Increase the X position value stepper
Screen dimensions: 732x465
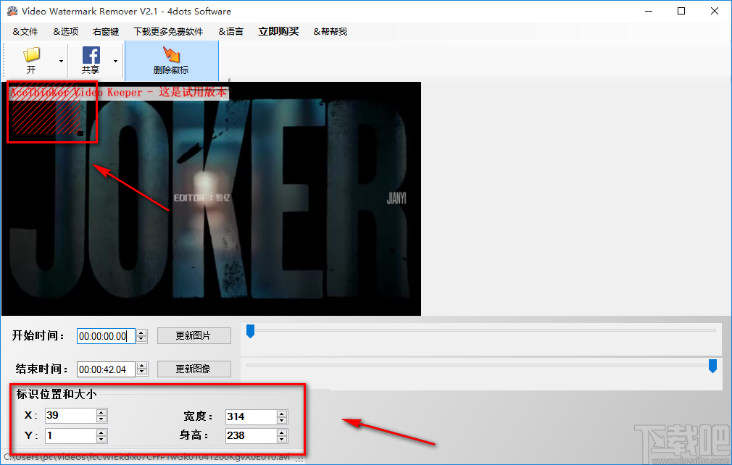(100, 411)
